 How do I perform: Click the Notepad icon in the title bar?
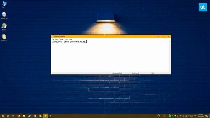coord(53,36)
